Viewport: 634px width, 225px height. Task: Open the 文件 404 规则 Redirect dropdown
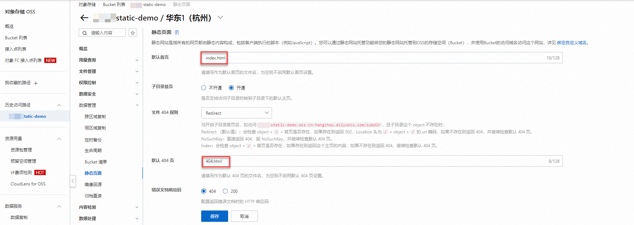pyautogui.click(x=237, y=113)
